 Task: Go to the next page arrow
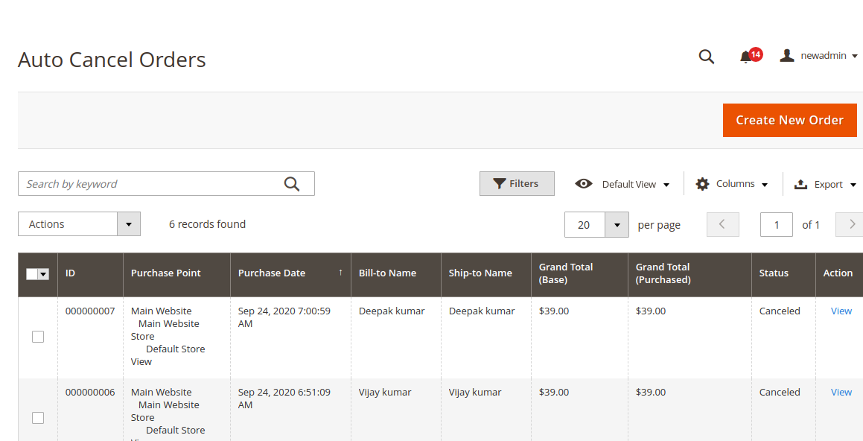(x=851, y=225)
